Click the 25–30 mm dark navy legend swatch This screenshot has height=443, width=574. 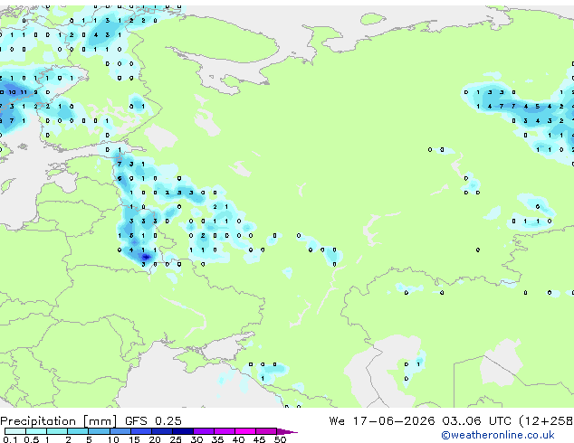click(x=183, y=431)
